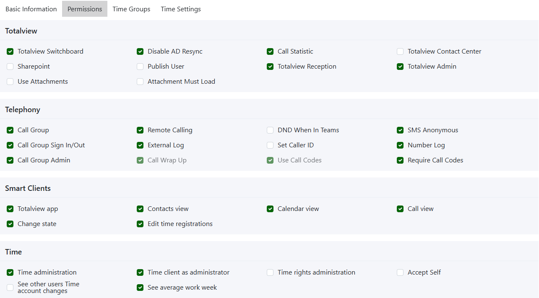Open the Basic Information tab
The image size is (539, 298).
click(31, 9)
